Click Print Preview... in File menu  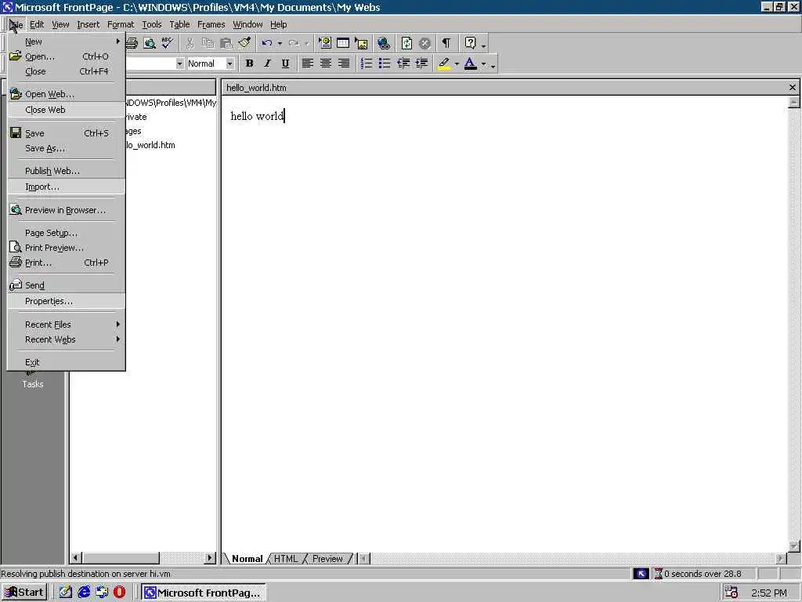[67, 248]
